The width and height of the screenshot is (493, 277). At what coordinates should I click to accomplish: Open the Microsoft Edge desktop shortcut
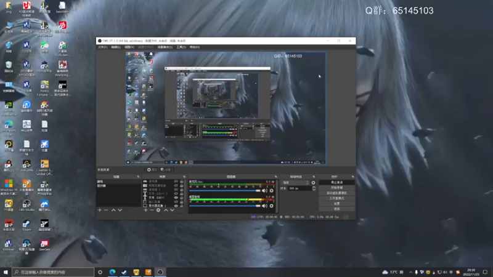(x=9, y=128)
